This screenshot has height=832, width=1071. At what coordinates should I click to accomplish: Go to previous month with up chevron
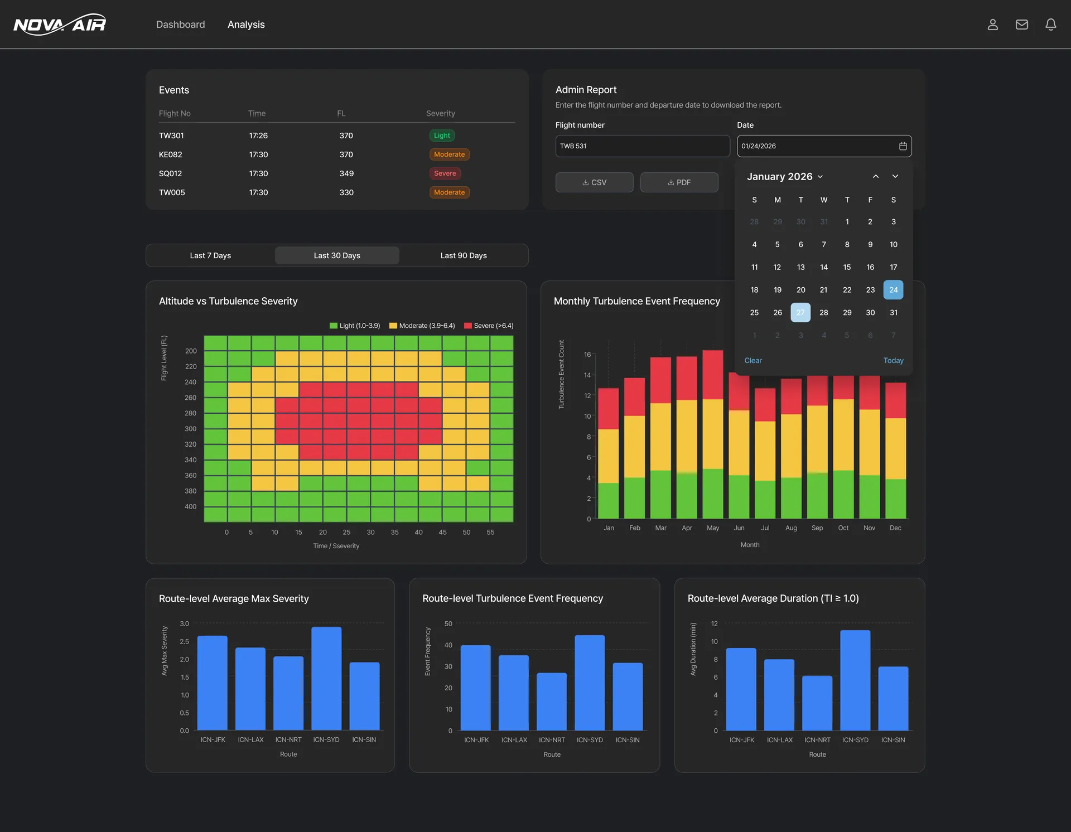tap(876, 176)
